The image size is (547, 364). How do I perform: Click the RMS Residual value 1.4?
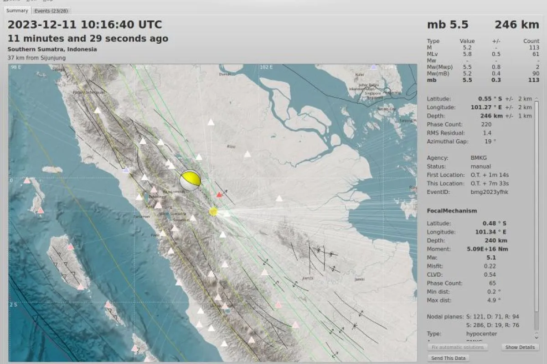tap(487, 133)
